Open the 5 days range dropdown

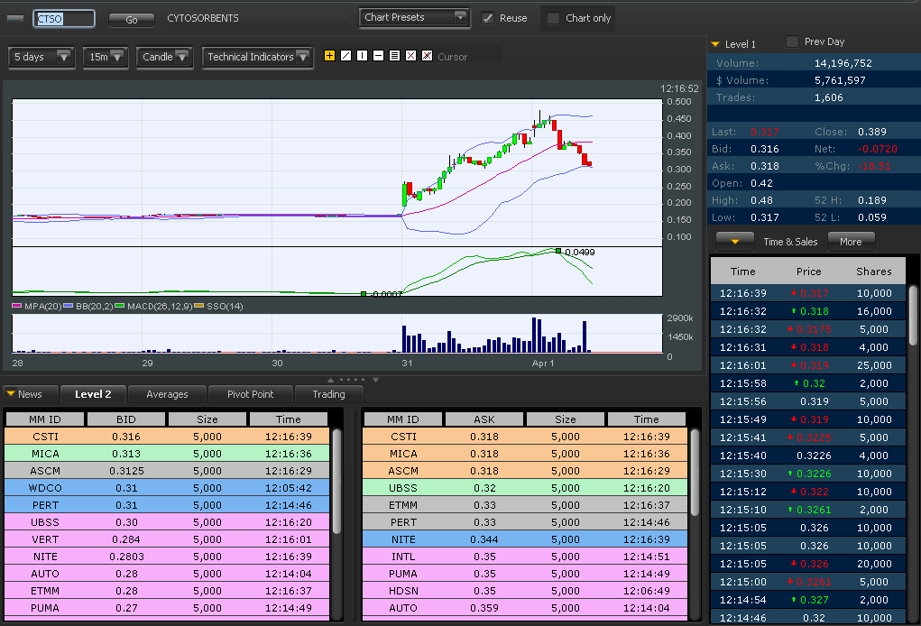41,57
